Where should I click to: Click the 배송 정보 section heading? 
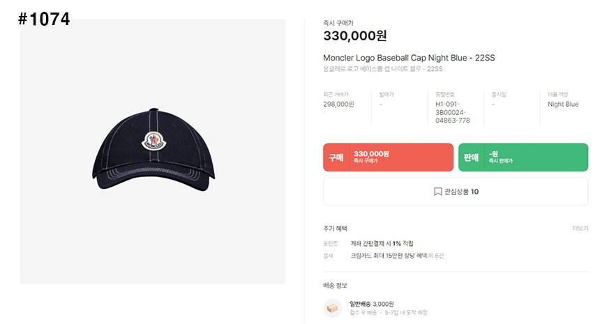coord(335,285)
